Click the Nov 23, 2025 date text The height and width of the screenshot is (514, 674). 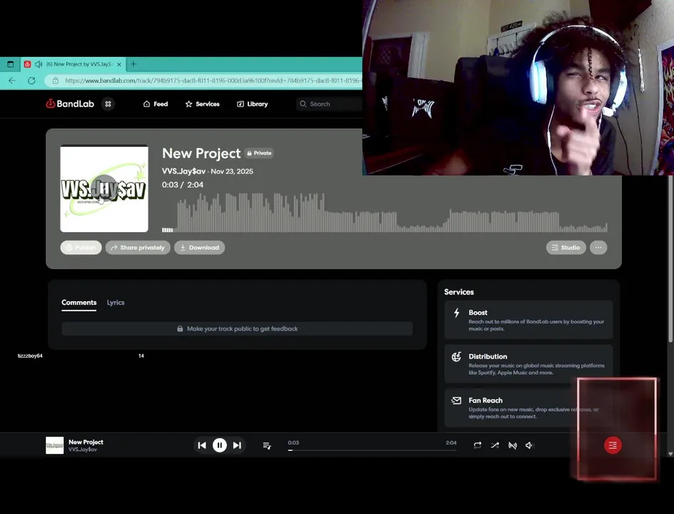tap(231, 171)
